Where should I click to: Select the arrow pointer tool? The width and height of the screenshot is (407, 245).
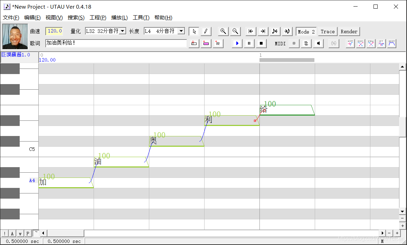194,31
